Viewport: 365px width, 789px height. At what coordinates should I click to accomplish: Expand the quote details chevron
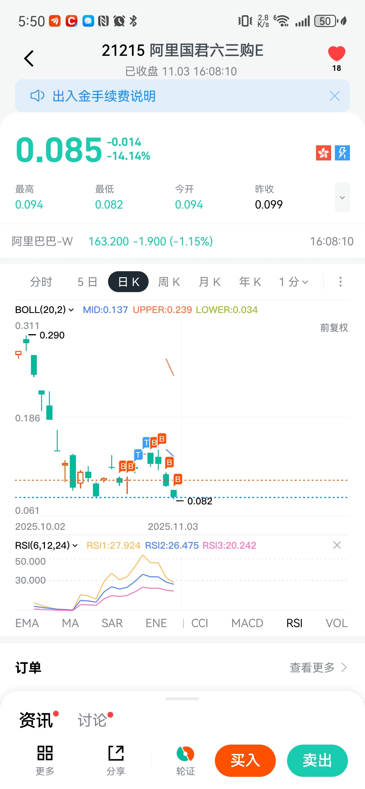(342, 197)
